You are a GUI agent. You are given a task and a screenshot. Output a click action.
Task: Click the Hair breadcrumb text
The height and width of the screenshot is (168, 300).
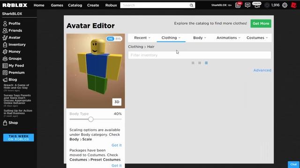pos(150,47)
